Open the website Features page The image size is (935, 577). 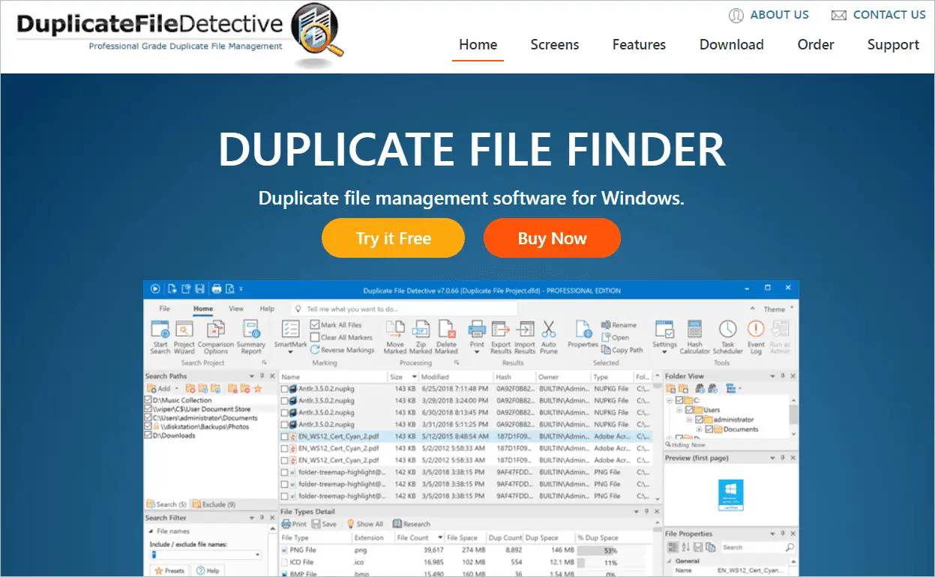click(639, 45)
